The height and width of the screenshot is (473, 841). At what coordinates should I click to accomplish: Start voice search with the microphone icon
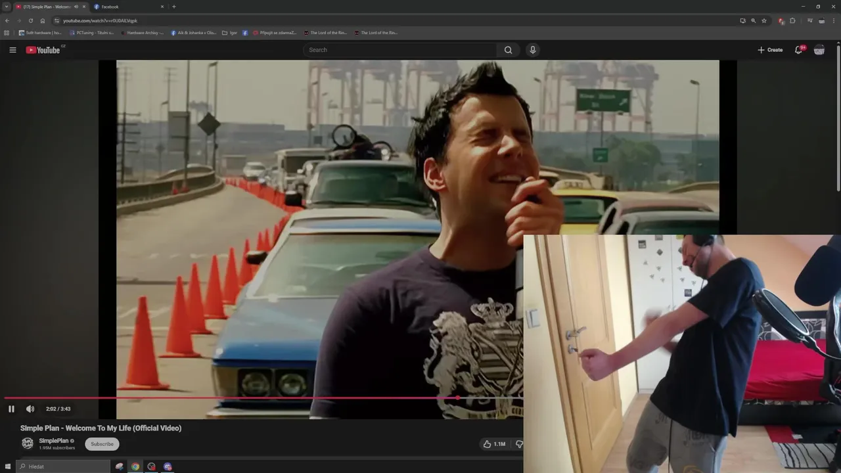[533, 50]
